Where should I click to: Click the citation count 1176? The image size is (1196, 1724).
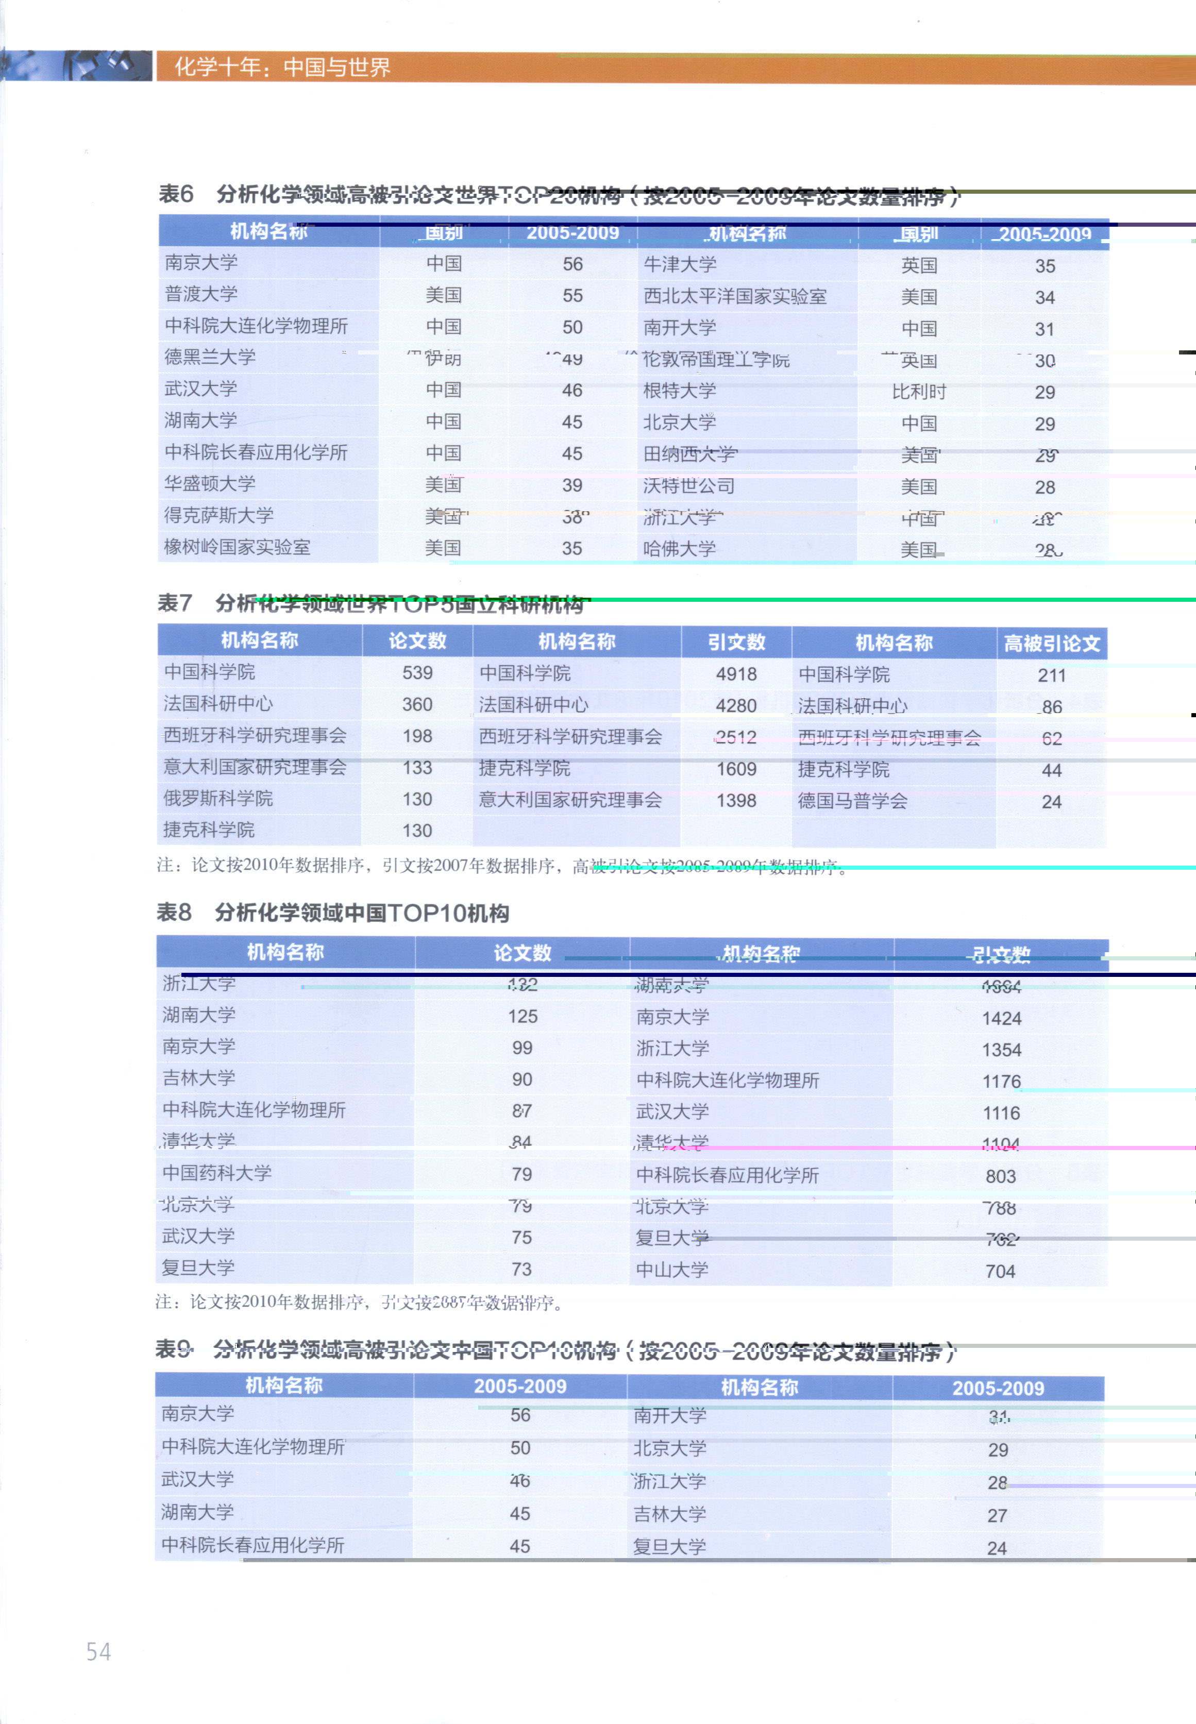(x=1002, y=1082)
